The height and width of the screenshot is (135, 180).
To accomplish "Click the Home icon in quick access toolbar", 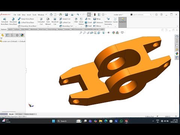I will tap(51, 15).
